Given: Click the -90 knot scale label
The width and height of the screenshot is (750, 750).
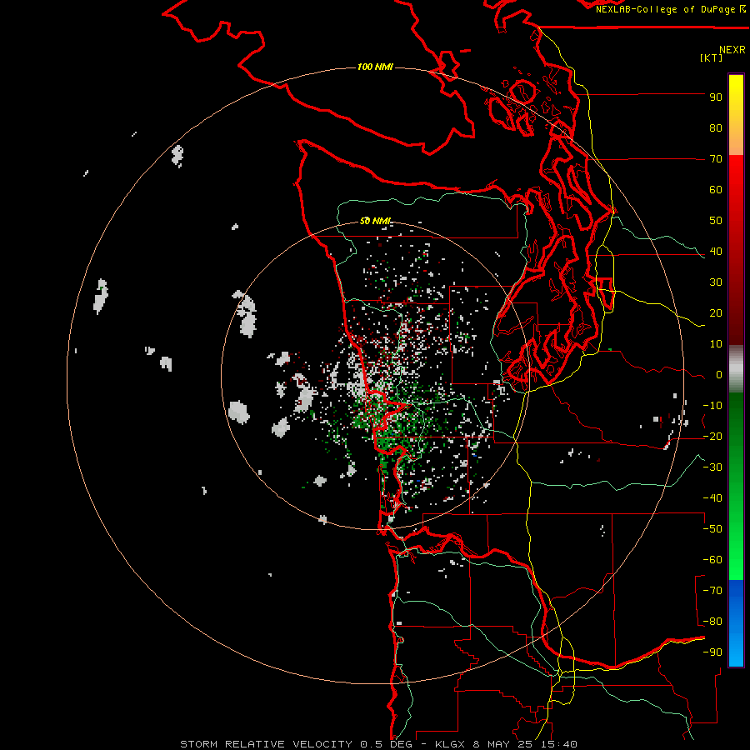Looking at the screenshot, I should click(x=712, y=652).
